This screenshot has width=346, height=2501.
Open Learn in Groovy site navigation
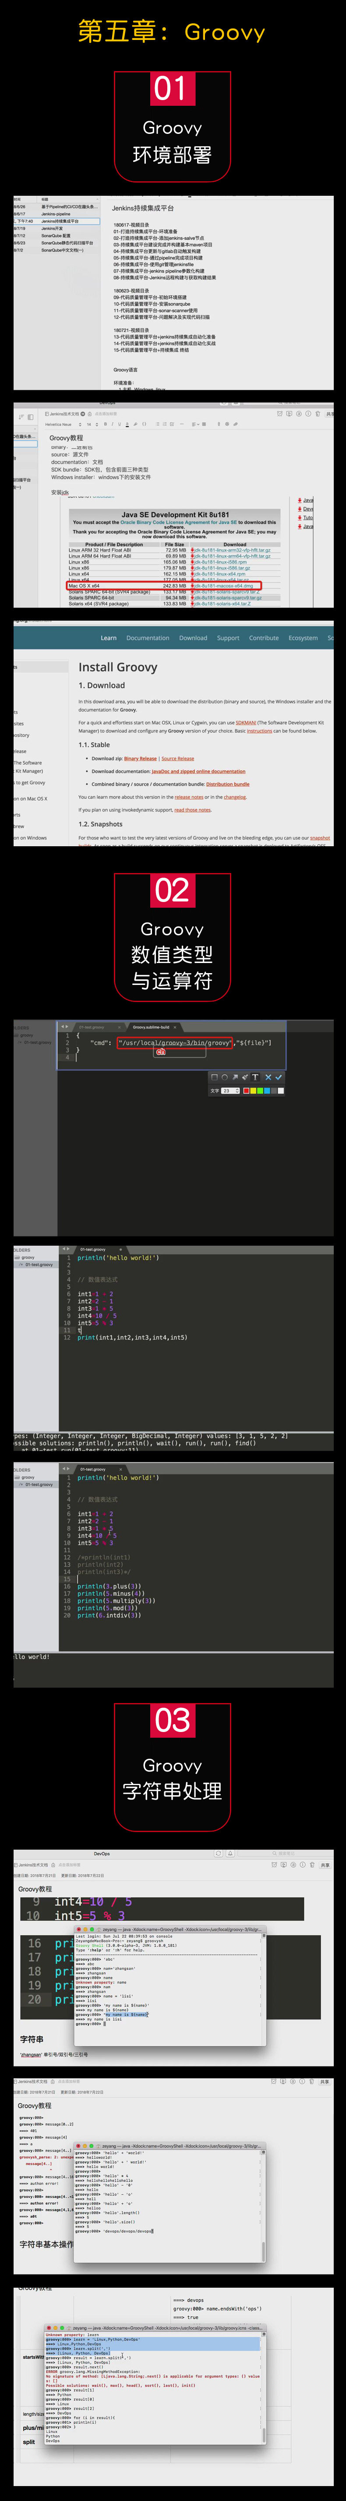tap(109, 638)
